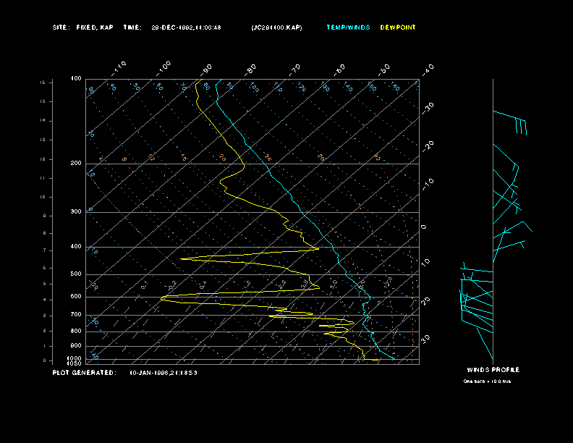
Task: Click the '-40' temperature axis label
Action: [428, 69]
